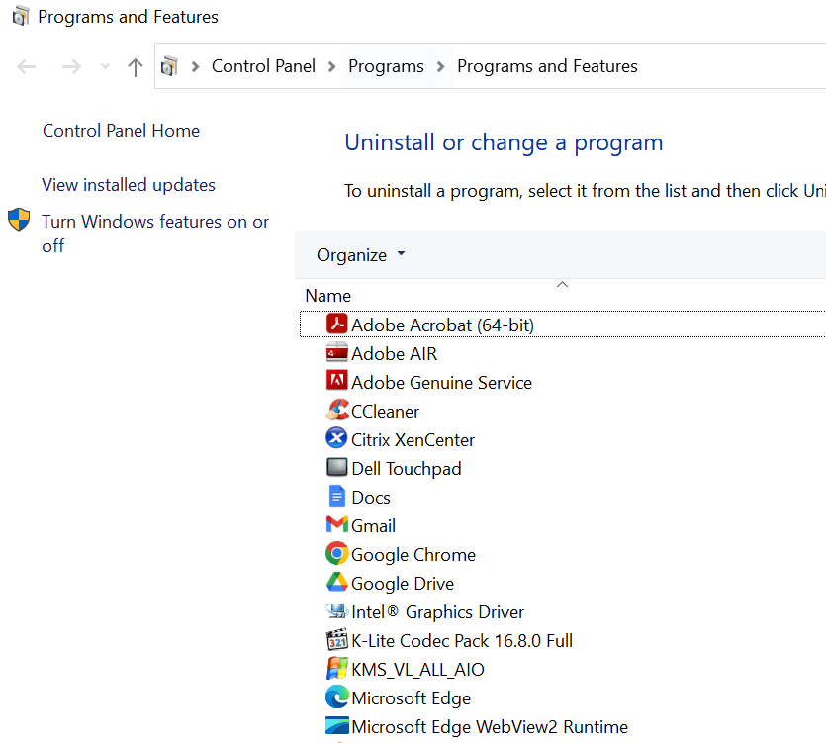Select K-Lite Codec Pack 16.8.0 Full

[462, 641]
